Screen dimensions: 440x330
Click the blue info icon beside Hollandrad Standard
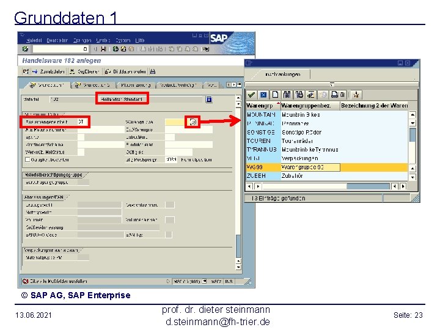(x=209, y=100)
